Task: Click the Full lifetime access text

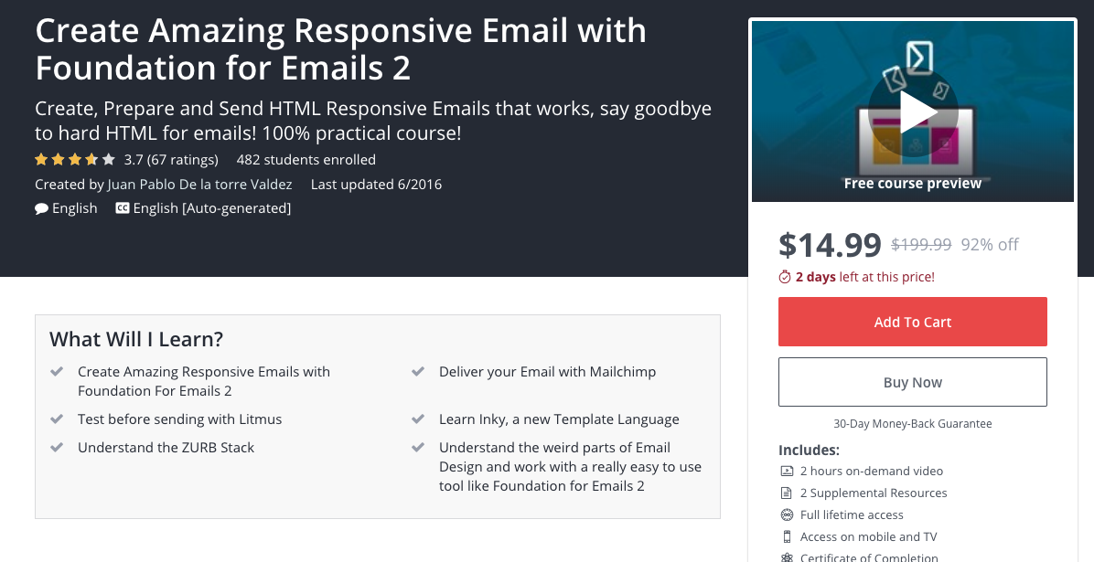Action: (x=852, y=514)
